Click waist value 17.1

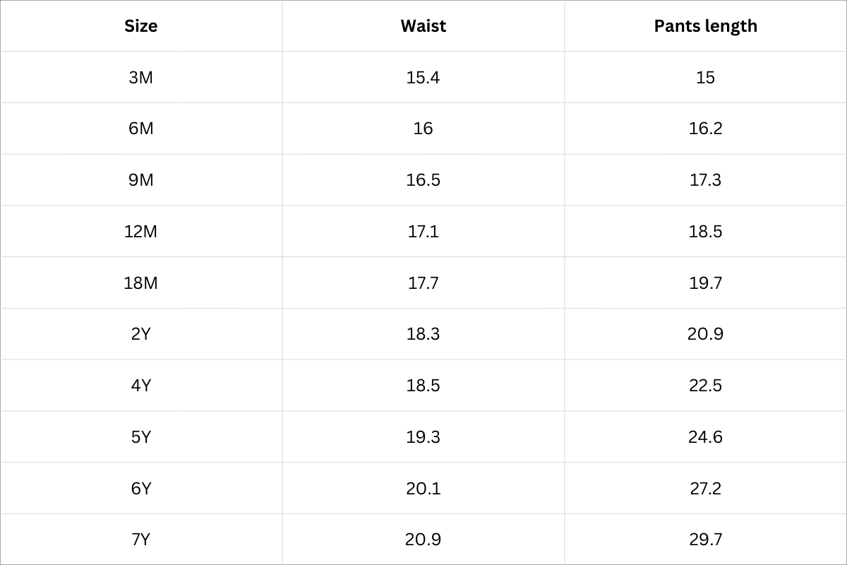pyautogui.click(x=423, y=231)
